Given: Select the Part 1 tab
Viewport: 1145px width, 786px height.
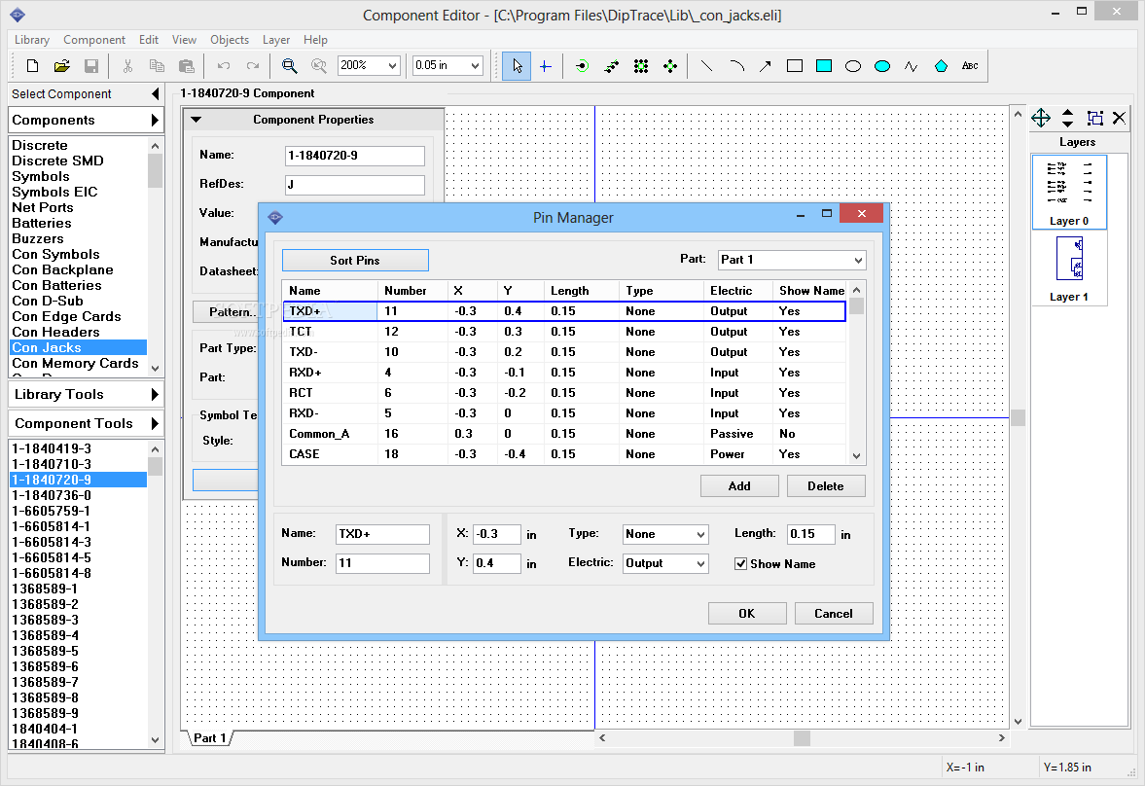Looking at the screenshot, I should (209, 737).
